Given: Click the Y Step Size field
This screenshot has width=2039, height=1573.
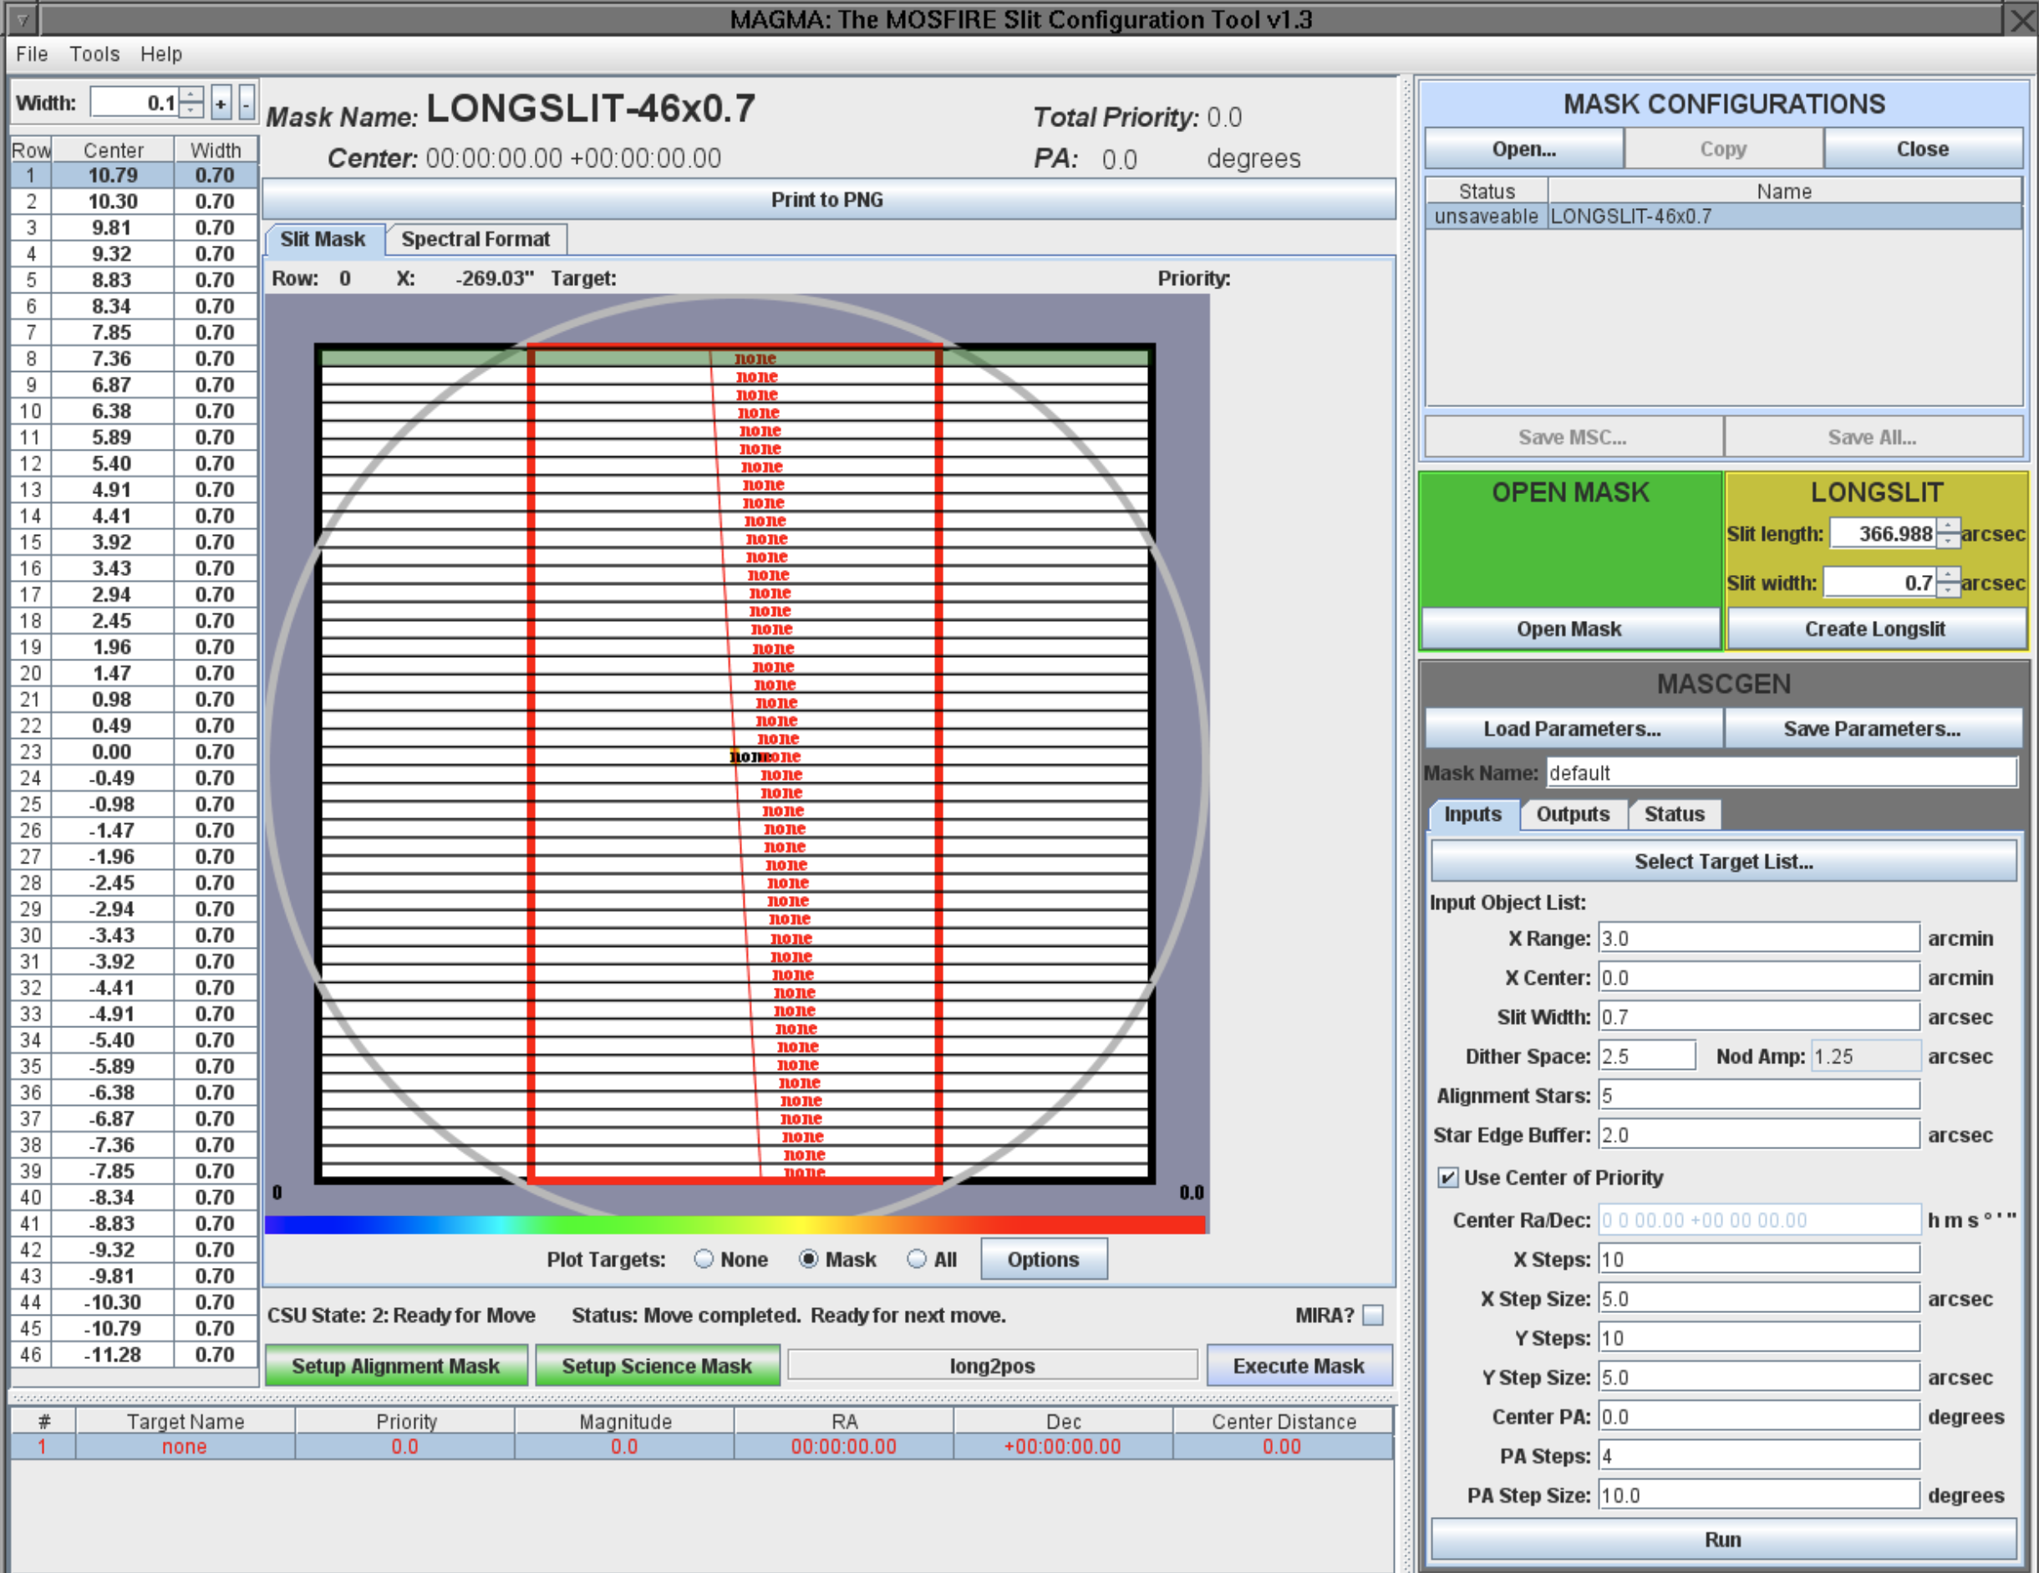Looking at the screenshot, I should pos(1759,1377).
